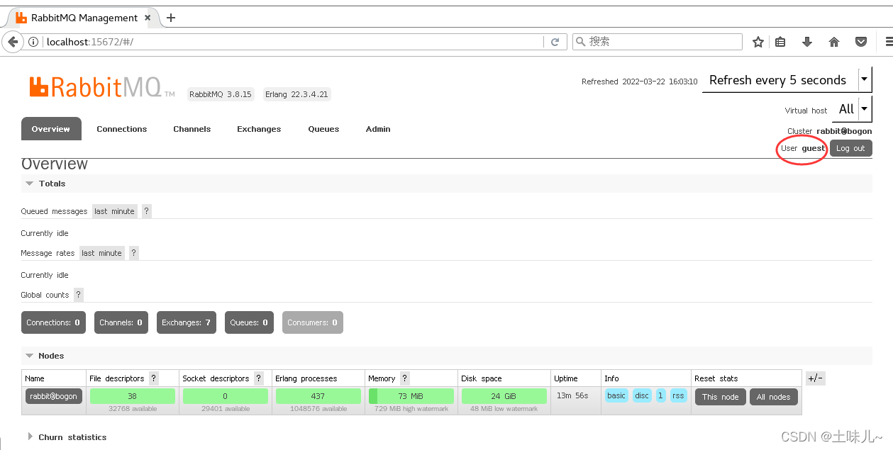This screenshot has width=893, height=450.
Task: Click Connections: 0 count button
Action: (54, 322)
